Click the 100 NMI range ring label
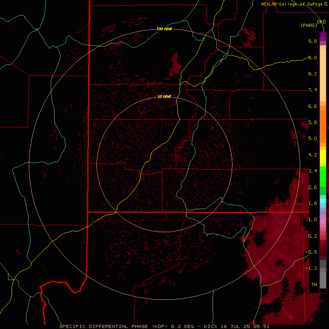The width and height of the screenshot is (329, 329). [x=164, y=29]
